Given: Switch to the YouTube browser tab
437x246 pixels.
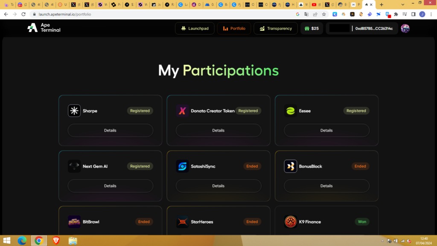Looking at the screenshot, I should pos(316,4).
